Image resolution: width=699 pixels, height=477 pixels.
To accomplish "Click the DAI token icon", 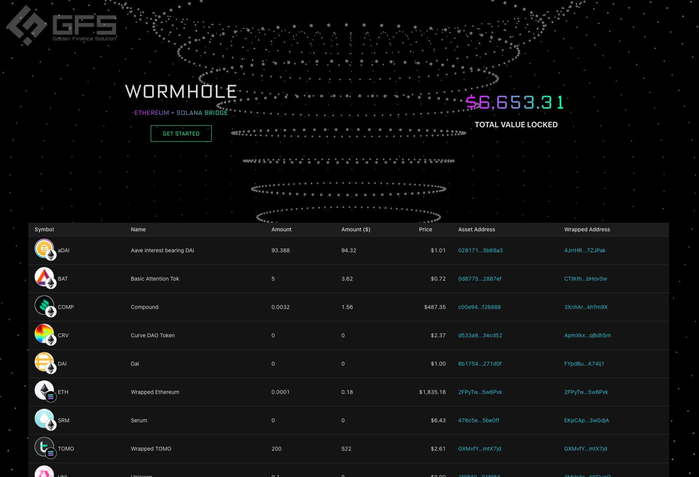I will [45, 363].
